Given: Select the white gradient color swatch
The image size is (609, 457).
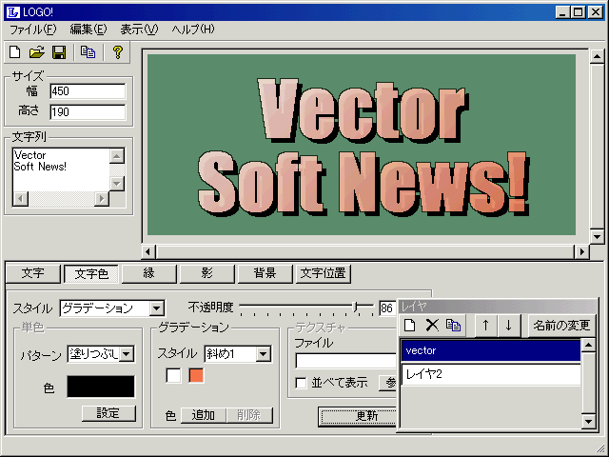Looking at the screenshot, I should [x=173, y=376].
